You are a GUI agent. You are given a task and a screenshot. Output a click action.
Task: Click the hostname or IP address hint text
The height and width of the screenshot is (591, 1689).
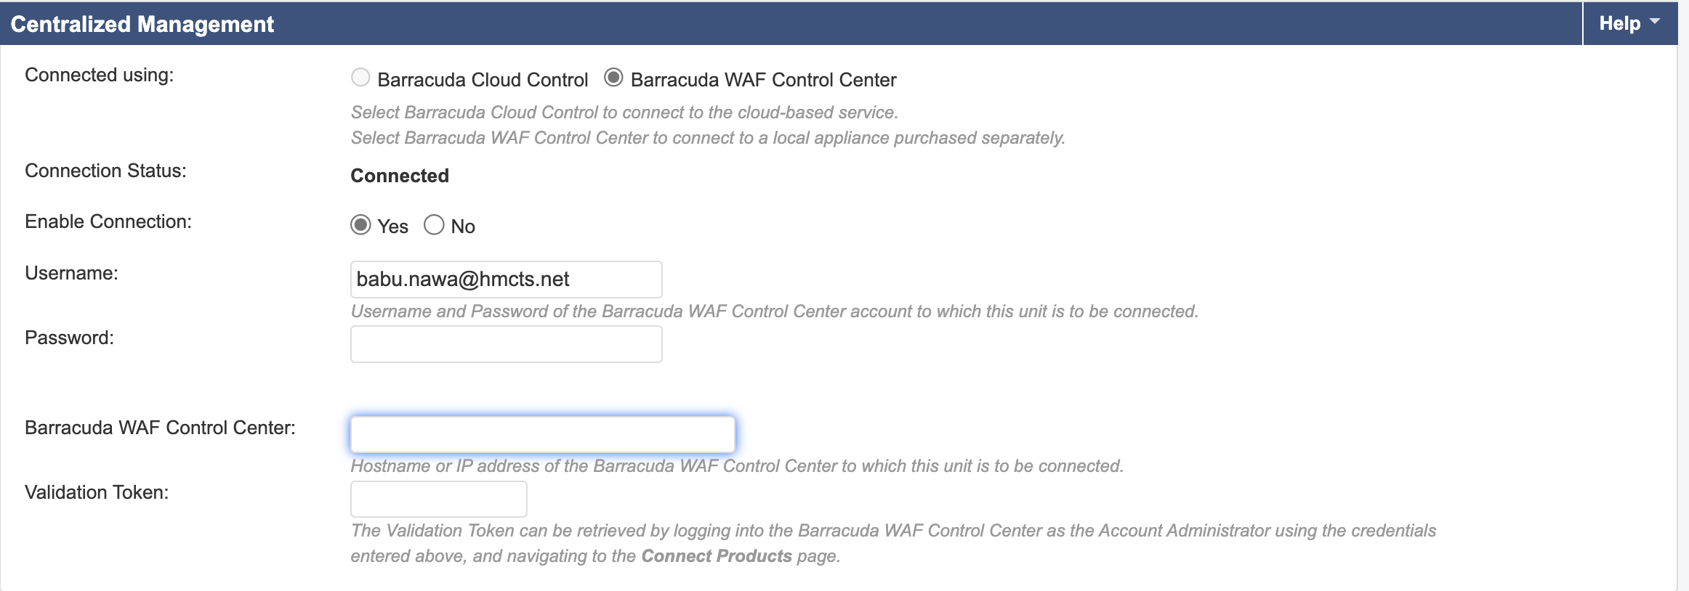pos(737,466)
